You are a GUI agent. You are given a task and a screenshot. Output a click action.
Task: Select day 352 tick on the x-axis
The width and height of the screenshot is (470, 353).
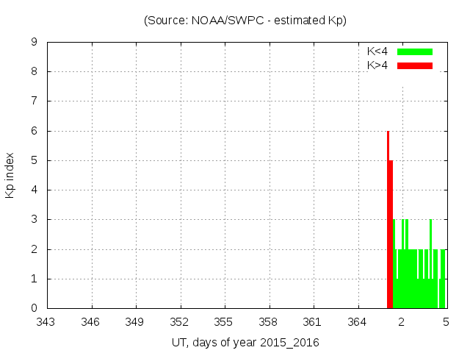[x=181, y=322]
